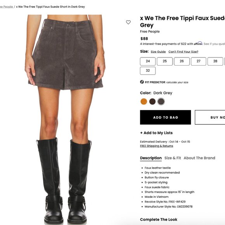Expand Add to My Lists
The width and height of the screenshot is (225, 225).
point(156,133)
